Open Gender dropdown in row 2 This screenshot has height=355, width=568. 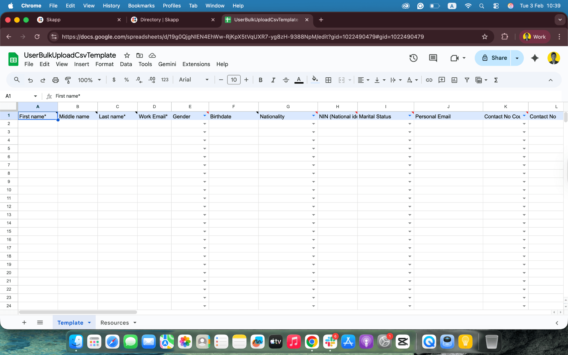point(204,124)
